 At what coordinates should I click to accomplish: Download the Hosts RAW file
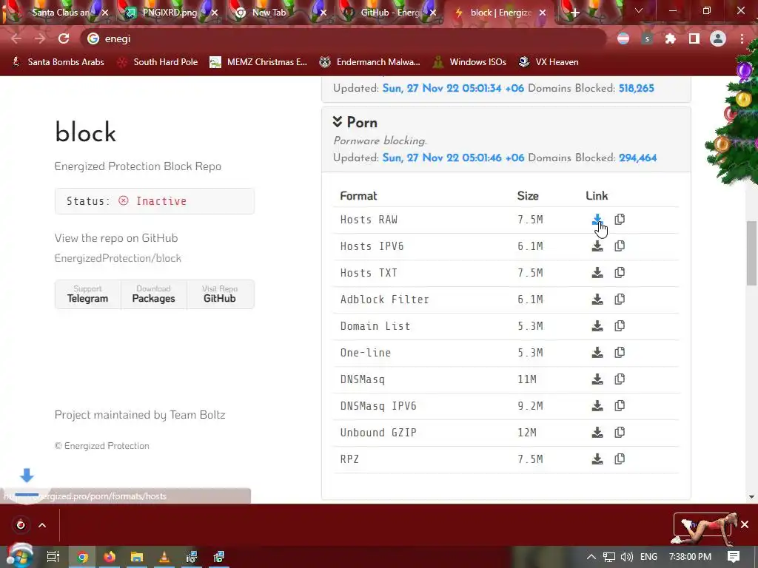tap(597, 219)
